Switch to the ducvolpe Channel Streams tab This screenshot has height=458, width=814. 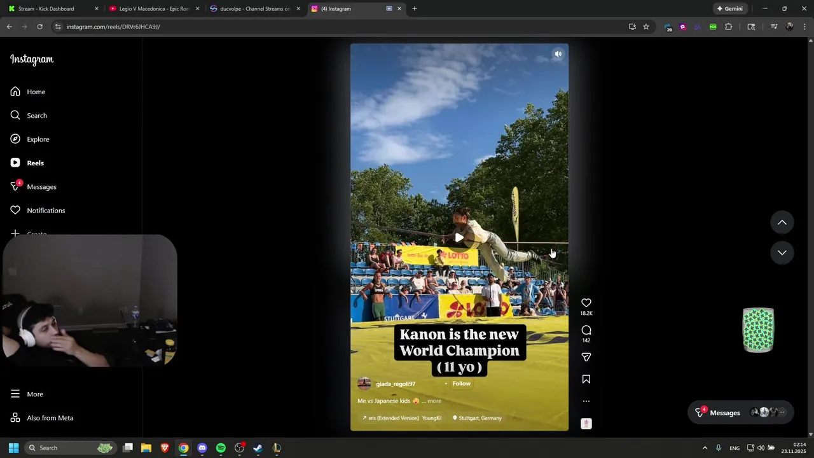point(254,9)
